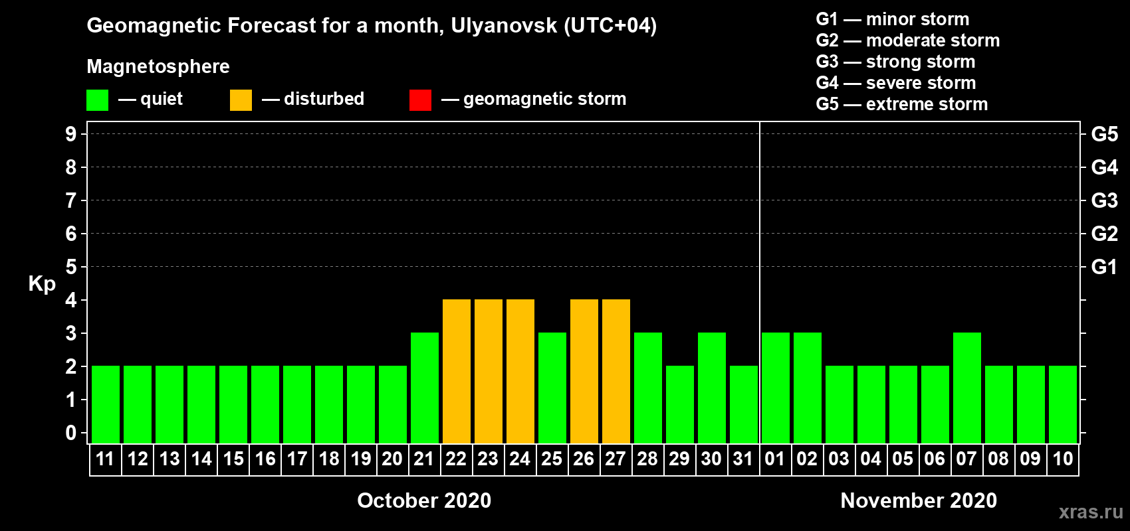Screen dimensions: 1130x531
Task: Click the October 2020 month label
Action: click(x=424, y=500)
